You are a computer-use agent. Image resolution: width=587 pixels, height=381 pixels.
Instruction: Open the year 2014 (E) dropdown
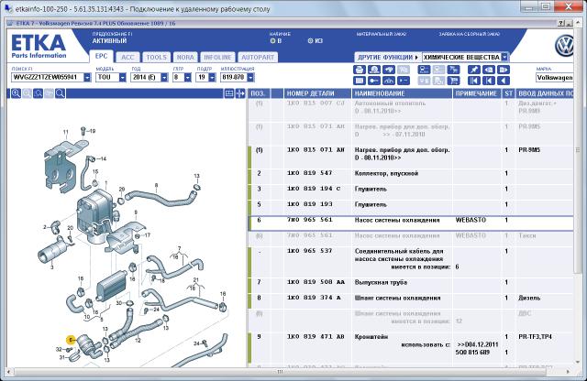click(x=164, y=78)
